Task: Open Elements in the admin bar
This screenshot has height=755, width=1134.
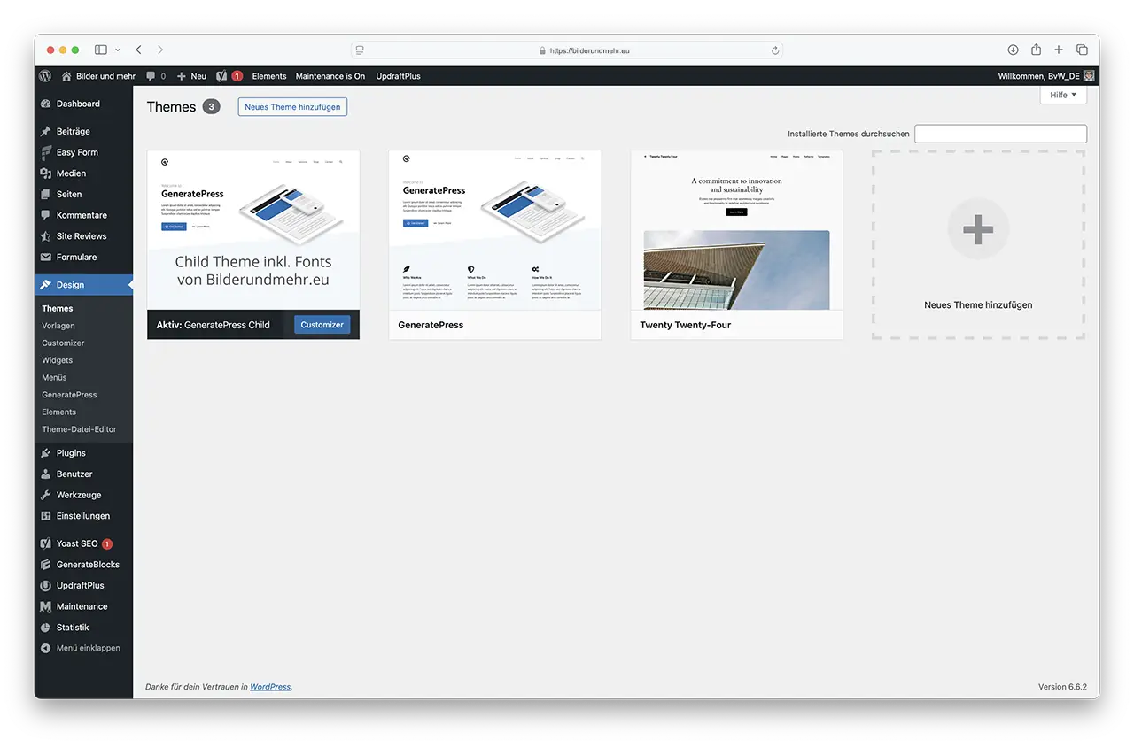Action: tap(269, 76)
